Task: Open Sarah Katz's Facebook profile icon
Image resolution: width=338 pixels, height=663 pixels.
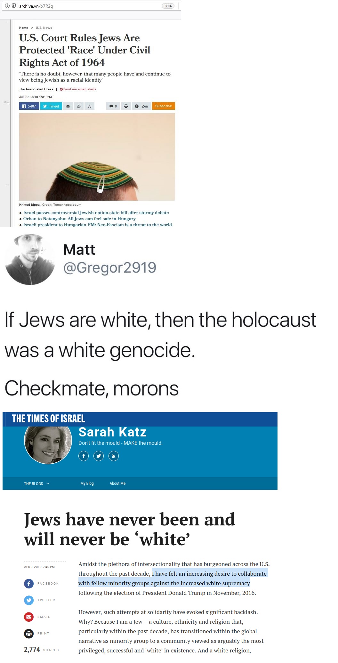Action: tap(84, 456)
